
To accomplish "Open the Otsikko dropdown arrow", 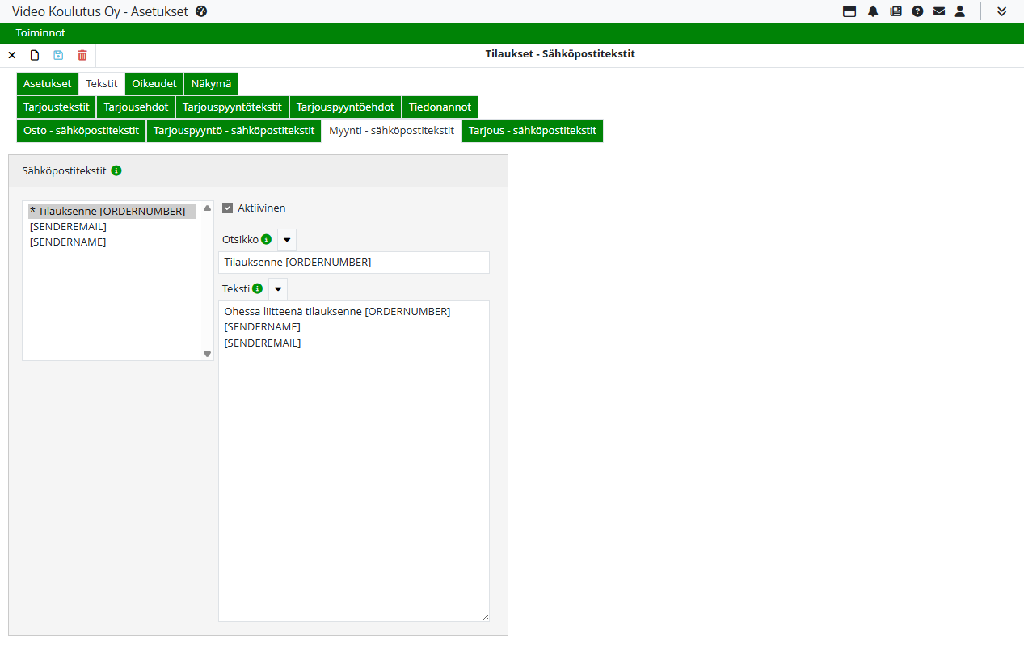I will click(287, 240).
